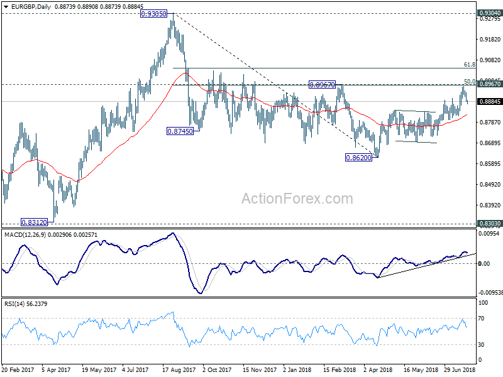Select the RSI(14) 56.2379 indicator label

point(26,303)
